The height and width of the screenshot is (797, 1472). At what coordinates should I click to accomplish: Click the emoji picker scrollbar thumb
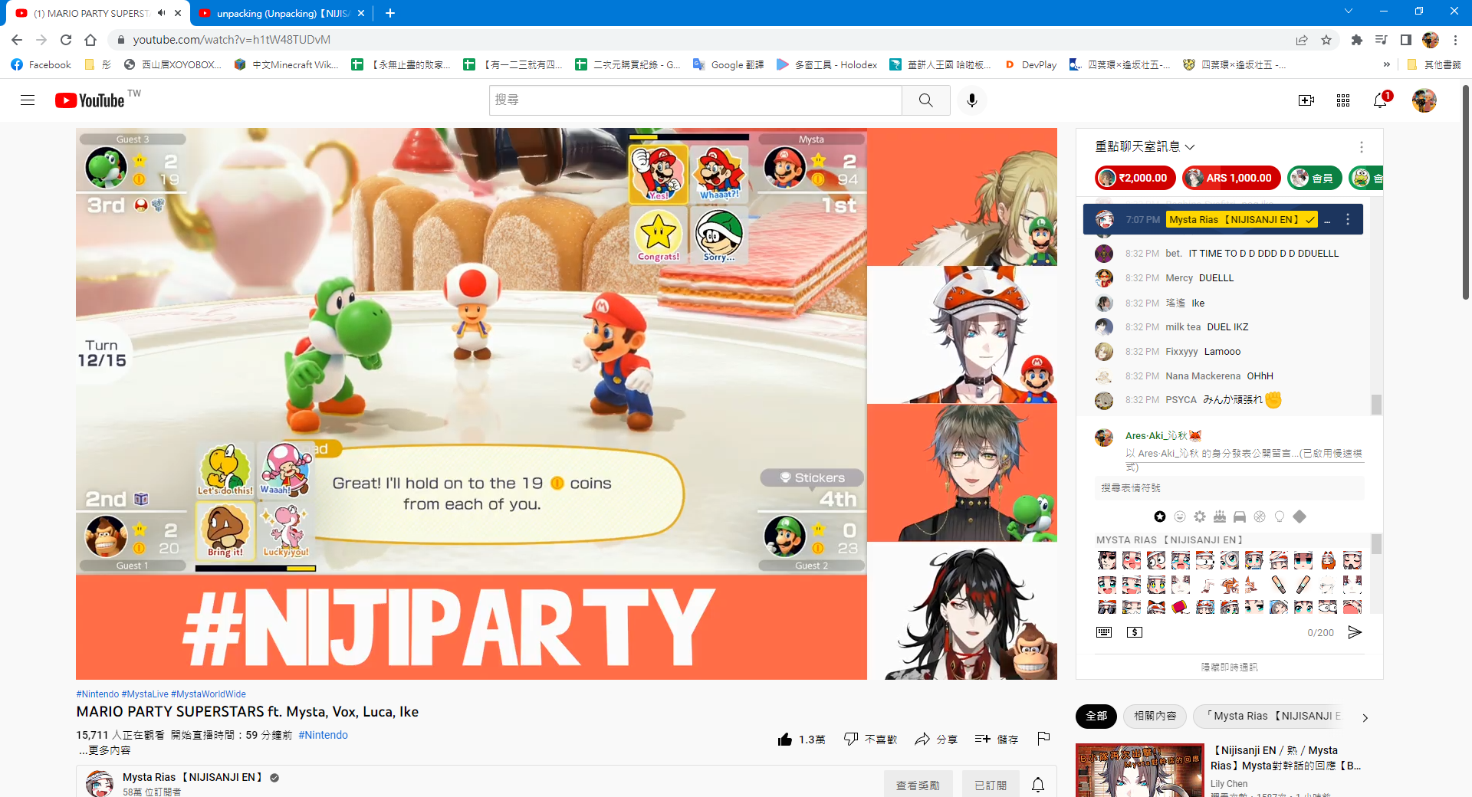1376,544
